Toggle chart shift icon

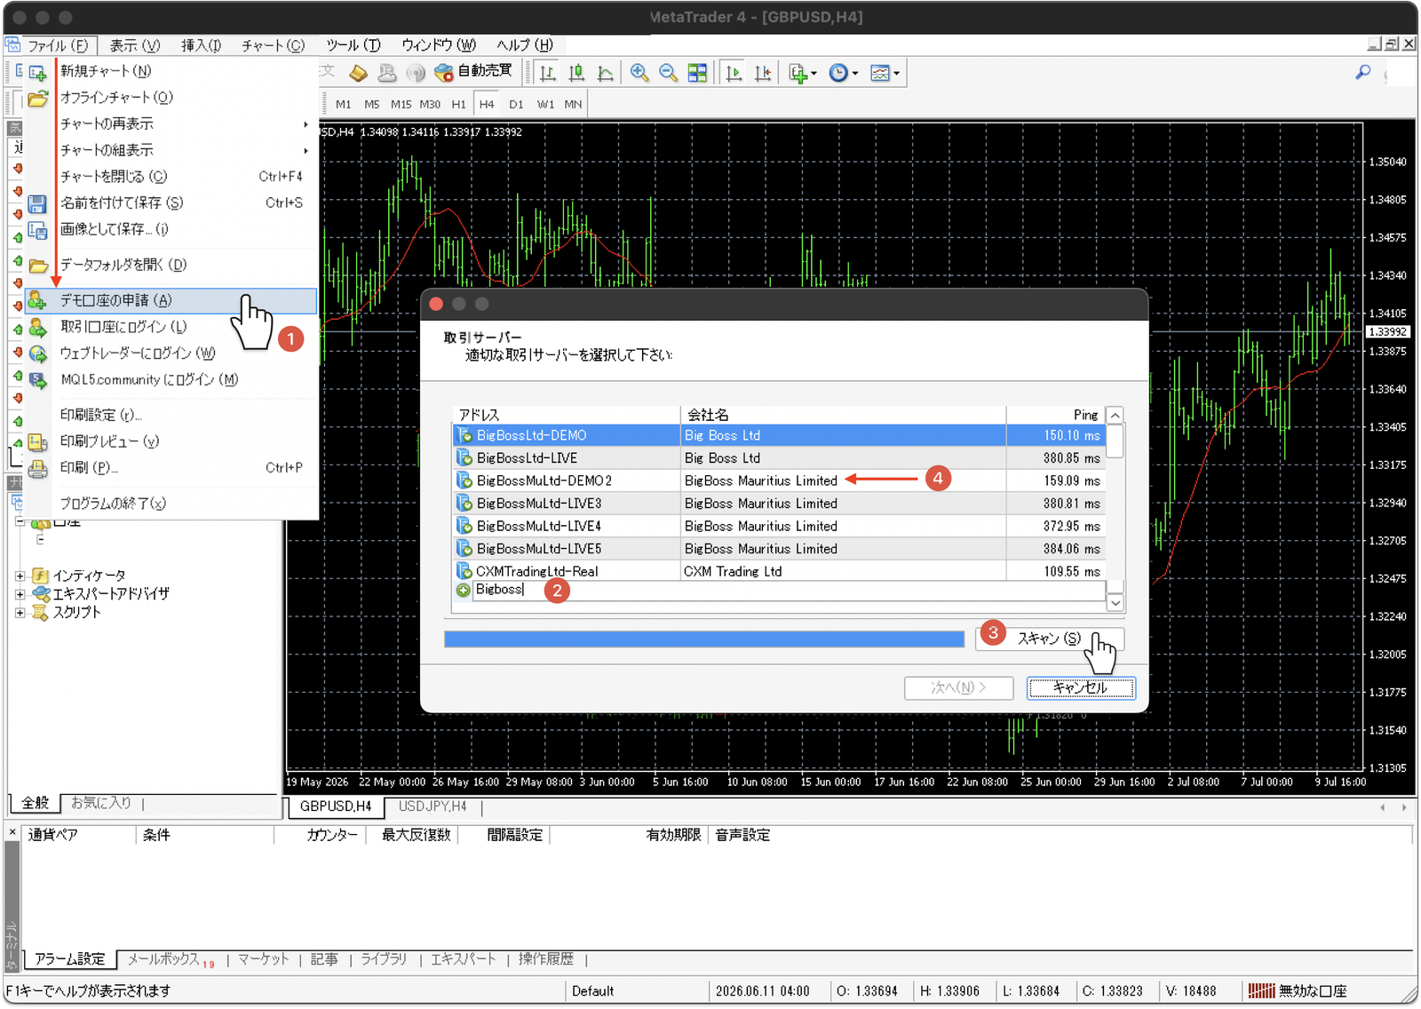point(763,73)
